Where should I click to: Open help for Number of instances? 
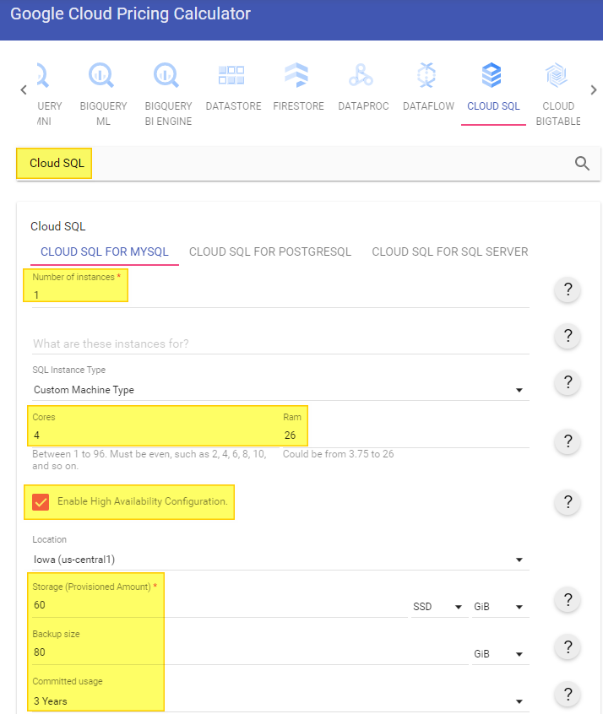(568, 289)
